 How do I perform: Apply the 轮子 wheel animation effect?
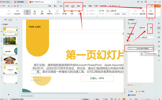coord(35,12)
